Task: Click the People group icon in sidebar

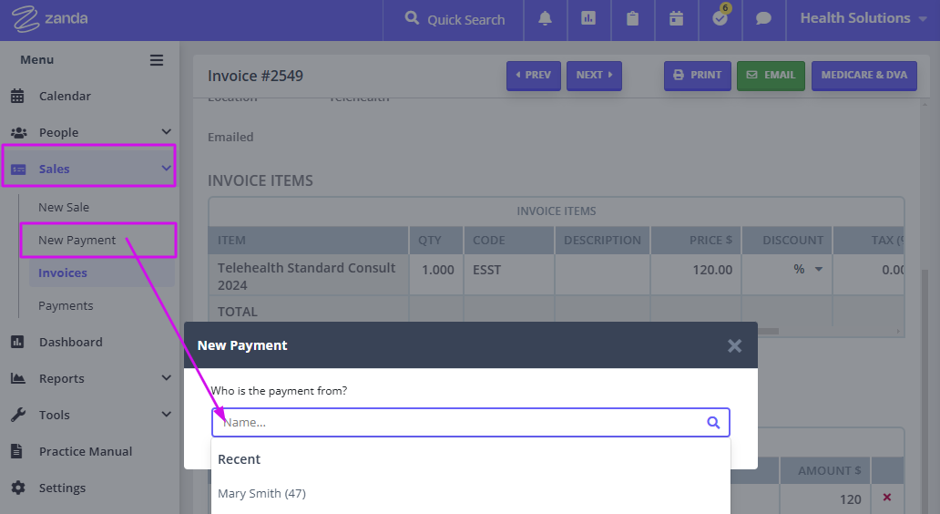Action: [x=18, y=132]
